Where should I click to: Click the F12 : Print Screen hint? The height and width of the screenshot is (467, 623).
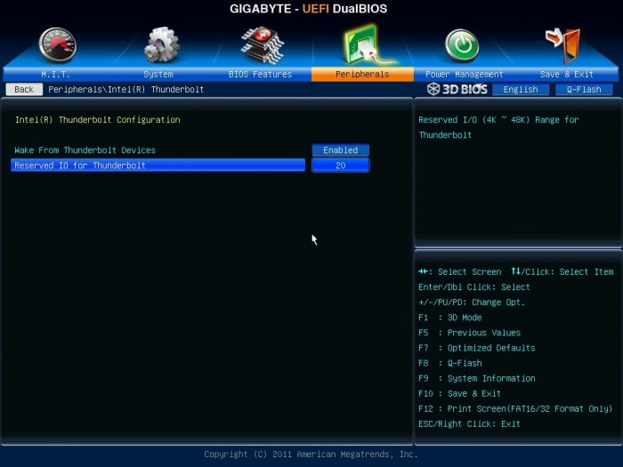515,408
